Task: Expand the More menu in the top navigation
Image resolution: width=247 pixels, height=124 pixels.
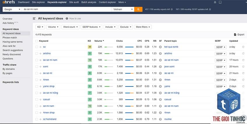Action: point(122,2)
